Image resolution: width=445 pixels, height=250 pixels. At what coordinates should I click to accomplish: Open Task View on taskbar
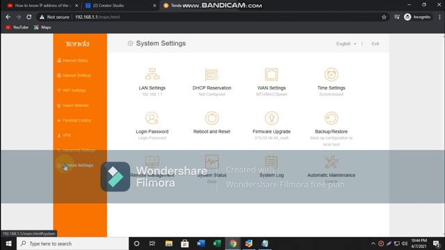click(x=152, y=244)
